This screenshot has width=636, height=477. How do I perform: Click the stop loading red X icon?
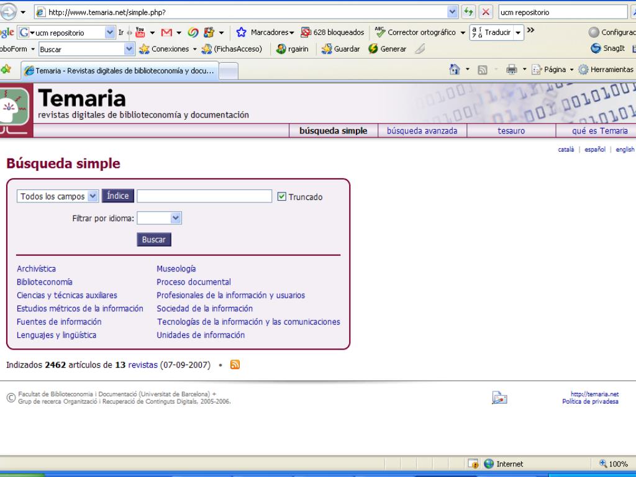pyautogui.click(x=486, y=12)
